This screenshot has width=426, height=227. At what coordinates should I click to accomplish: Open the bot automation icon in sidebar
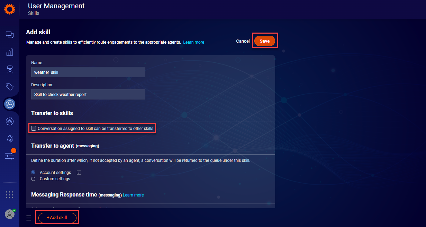coord(10,121)
